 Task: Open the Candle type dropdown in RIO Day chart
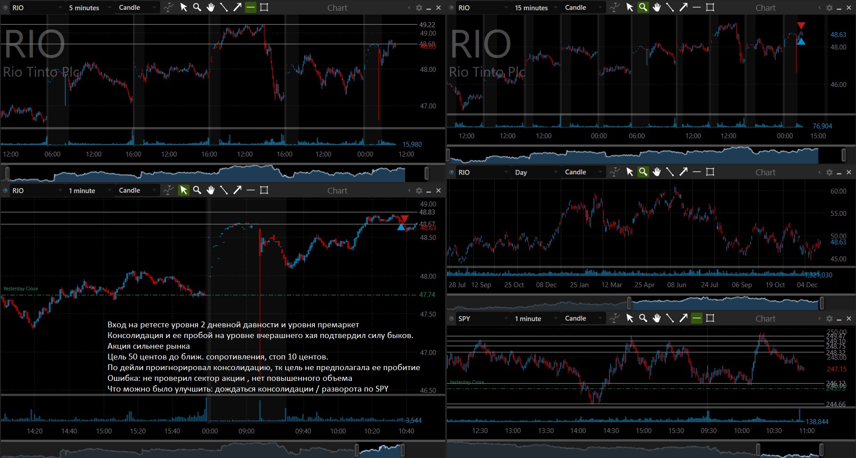coord(583,172)
